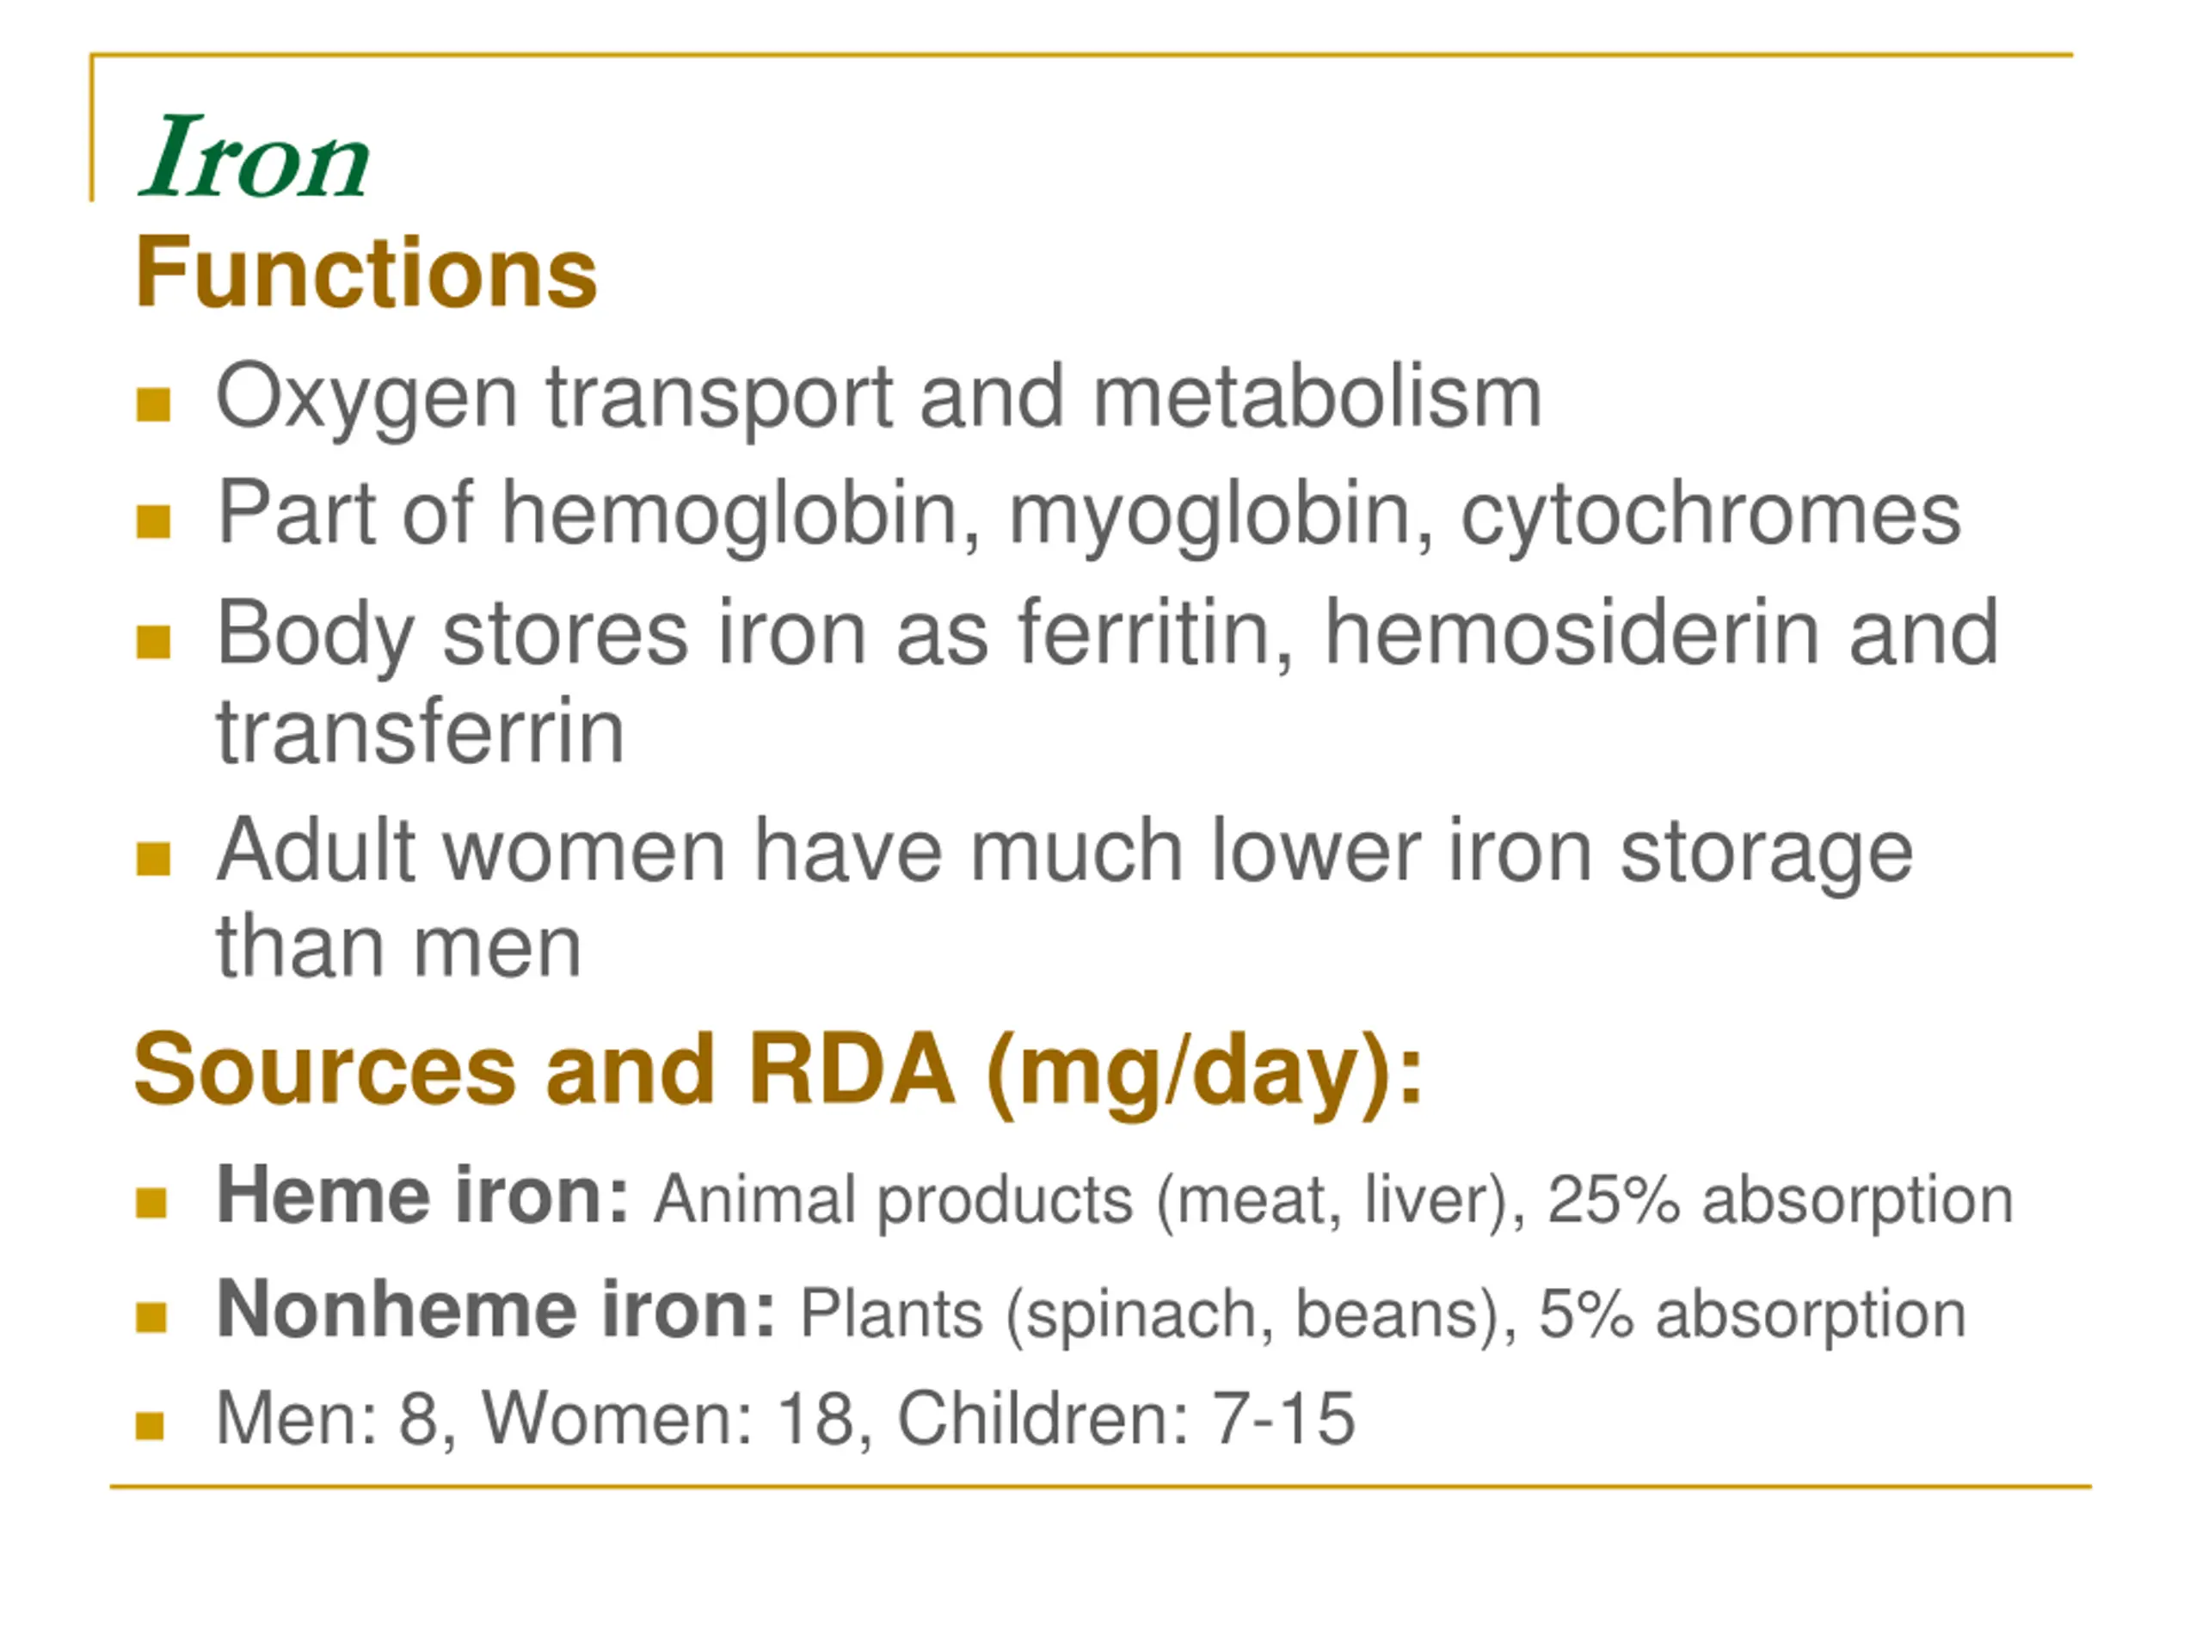2202x1652 pixels.
Task: Click the "Oxygen transport and metabolism" line
Action: tap(878, 398)
